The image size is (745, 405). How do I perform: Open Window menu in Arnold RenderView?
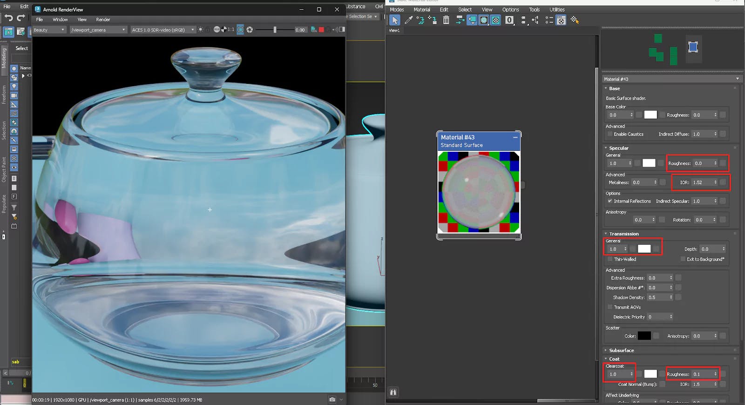point(60,20)
